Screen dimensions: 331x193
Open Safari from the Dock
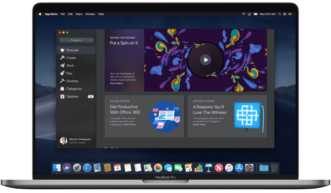coord(87,168)
